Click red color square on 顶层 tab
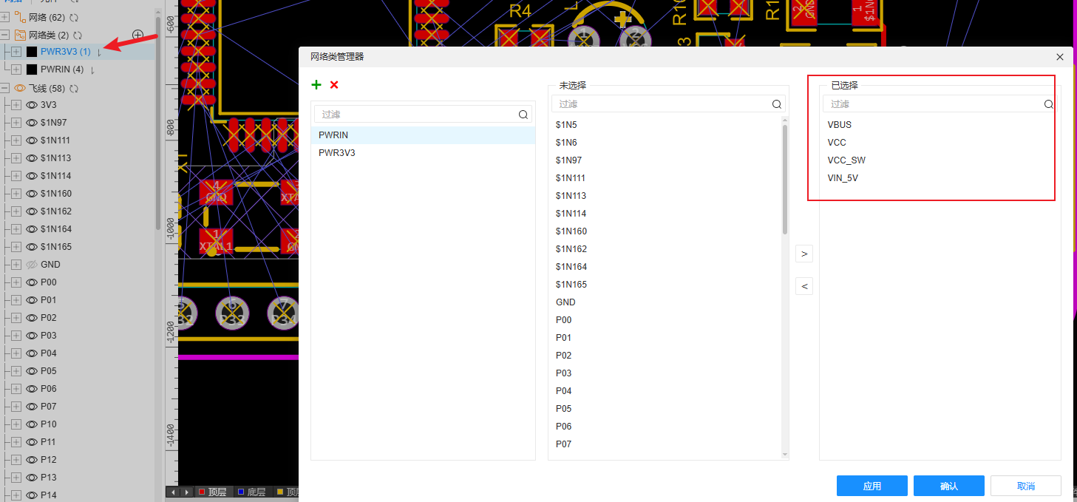Viewport: 1077px width, 502px height. pos(202,492)
